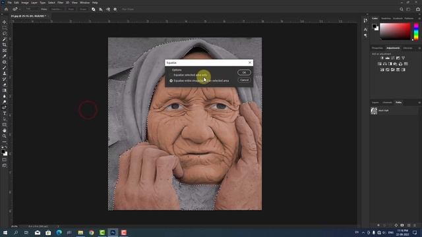Close the Equalize dialog
The height and width of the screenshot is (237, 422).
(x=250, y=63)
